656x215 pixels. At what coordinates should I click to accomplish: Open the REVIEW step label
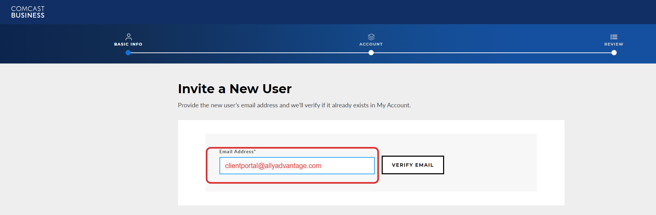pos(614,44)
